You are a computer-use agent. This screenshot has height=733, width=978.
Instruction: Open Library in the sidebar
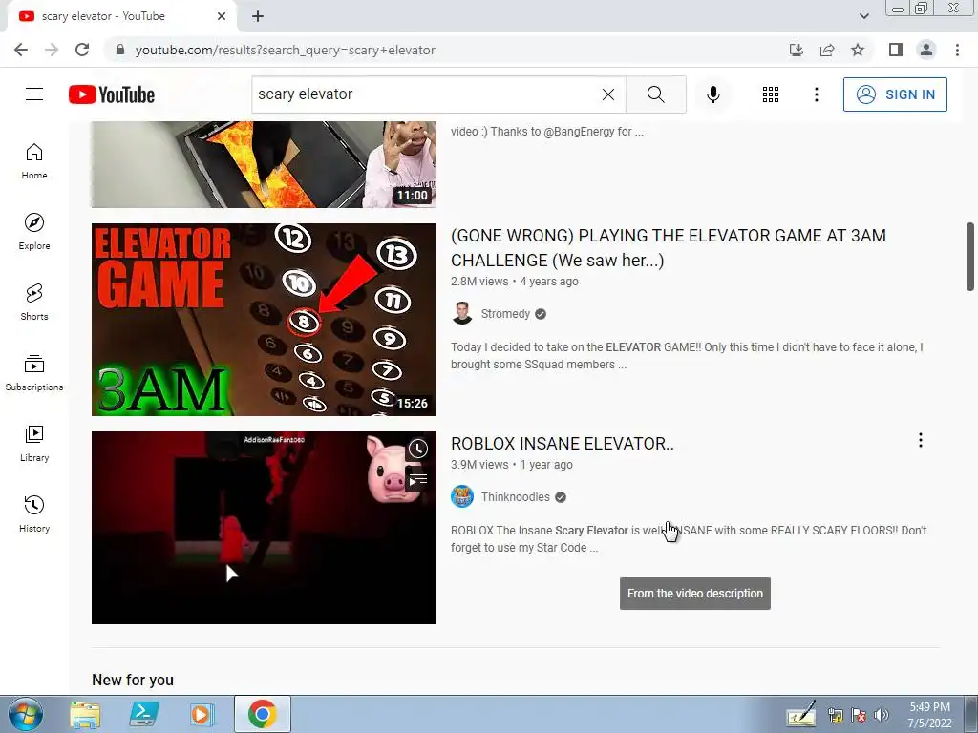34,443
